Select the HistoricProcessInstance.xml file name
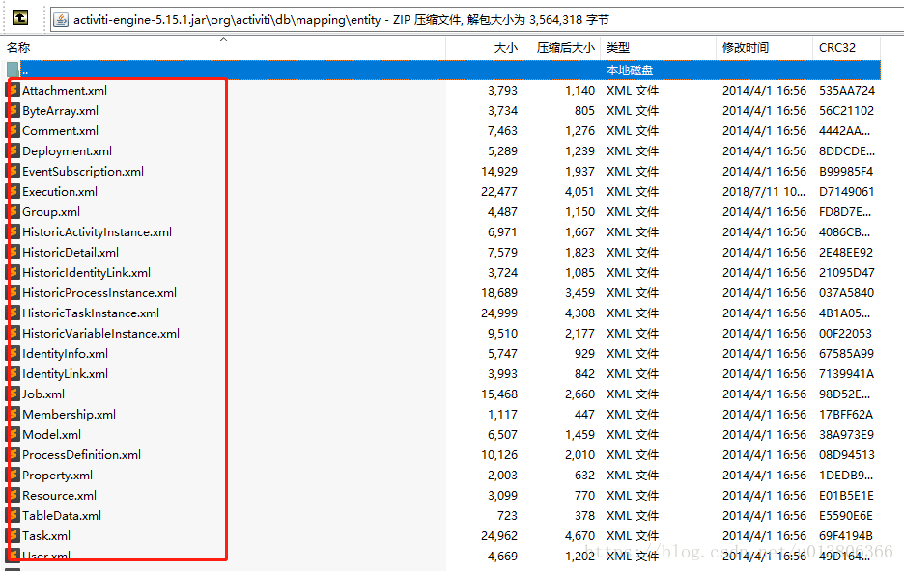The image size is (904, 571). tap(99, 293)
